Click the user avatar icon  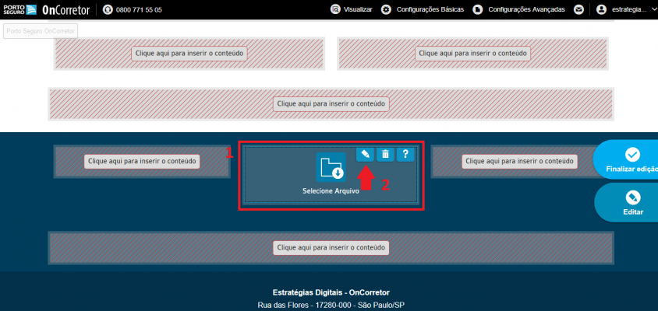602,9
